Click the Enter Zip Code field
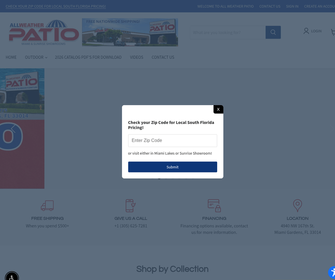This screenshot has width=335, height=280. [x=172, y=140]
